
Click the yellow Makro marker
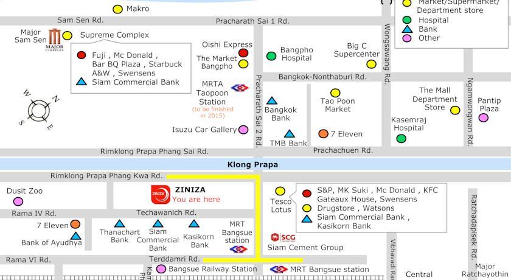pyautogui.click(x=118, y=9)
